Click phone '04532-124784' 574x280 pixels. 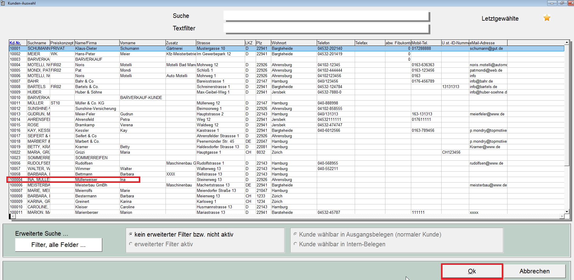[330, 87]
